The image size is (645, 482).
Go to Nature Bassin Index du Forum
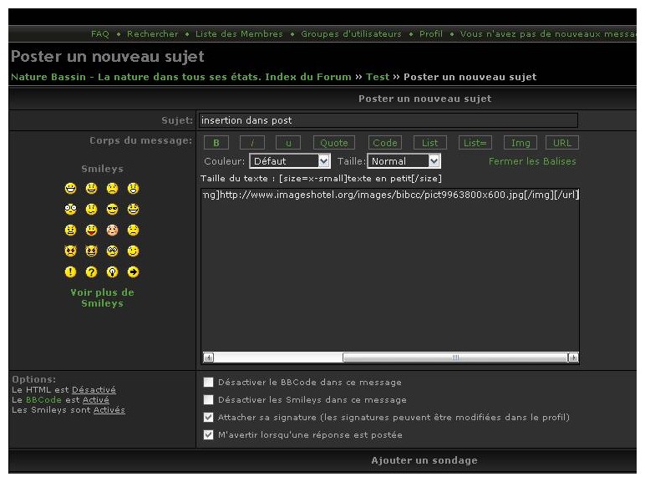(181, 77)
